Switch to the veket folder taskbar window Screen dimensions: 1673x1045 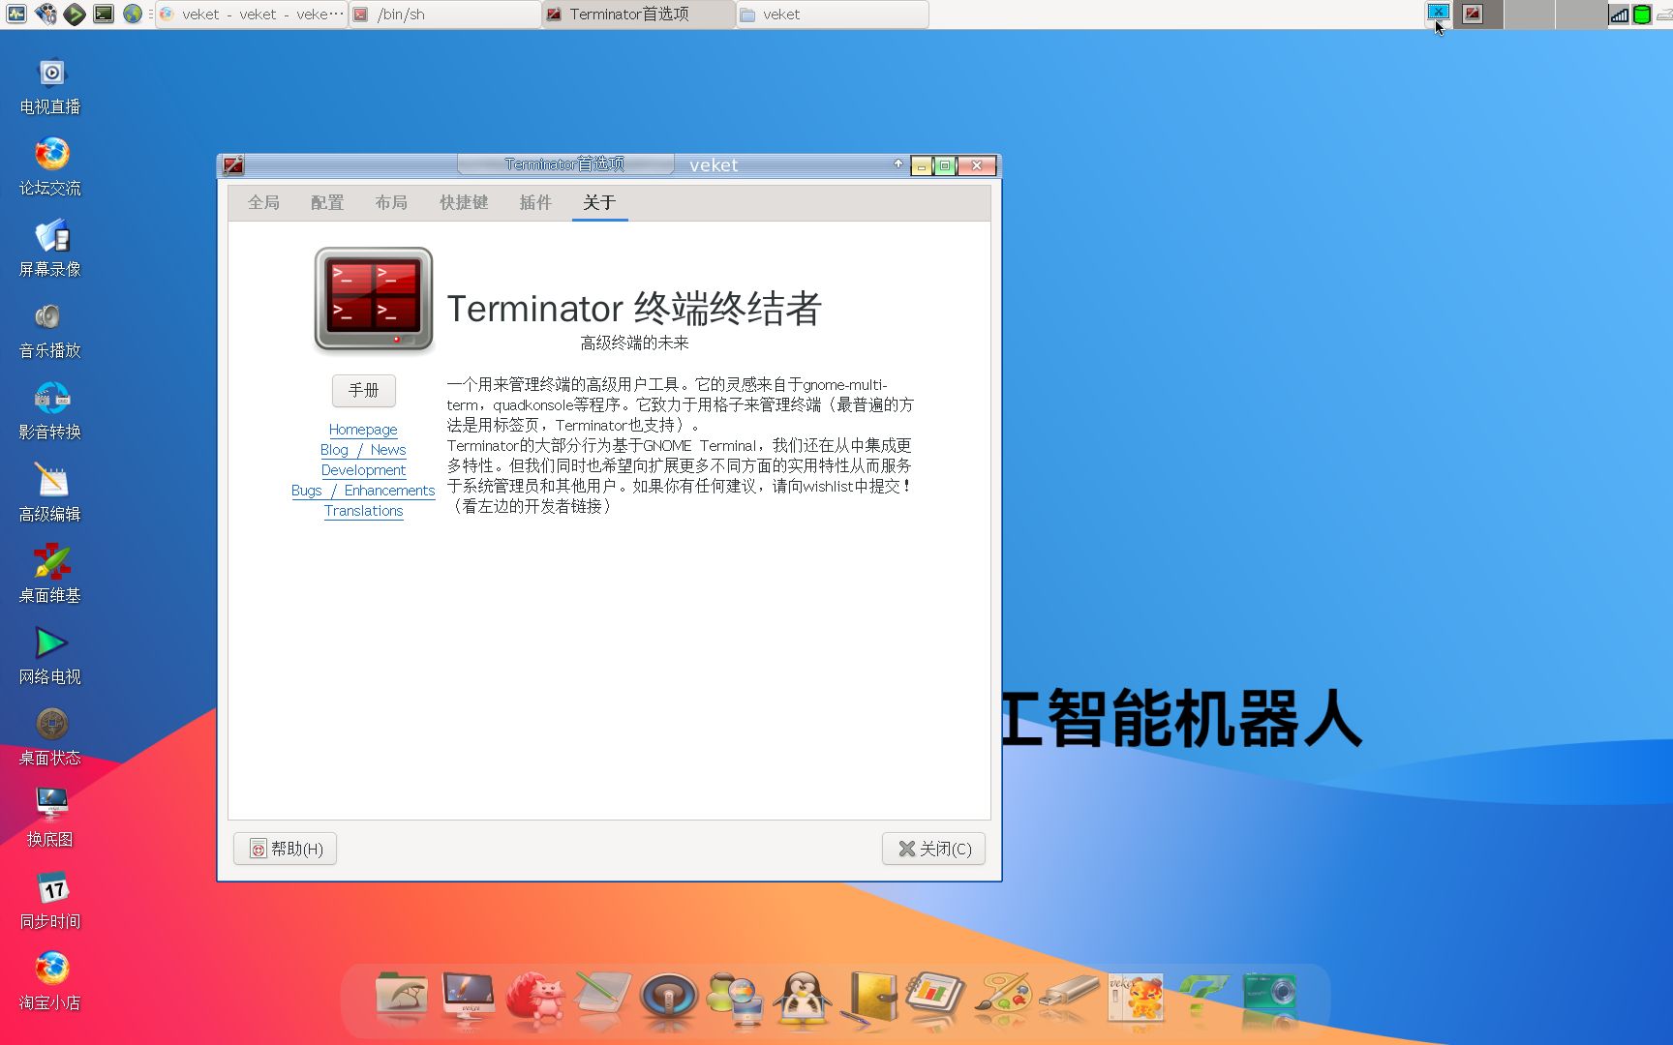tap(832, 15)
